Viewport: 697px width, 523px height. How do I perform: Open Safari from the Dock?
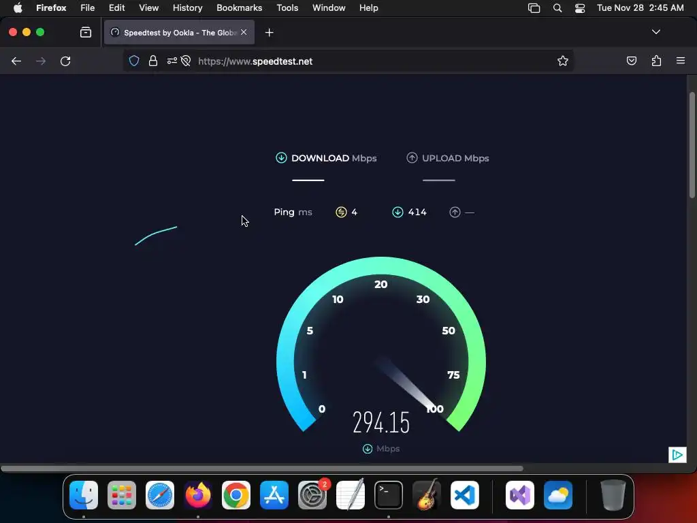[159, 495]
